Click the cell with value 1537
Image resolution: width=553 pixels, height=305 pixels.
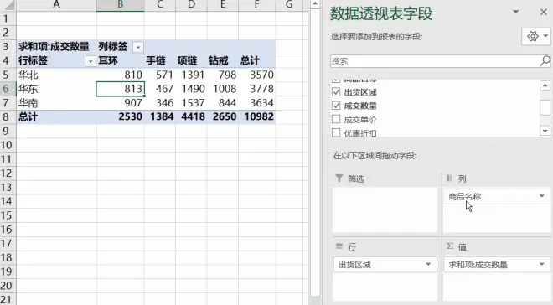pyautogui.click(x=191, y=103)
